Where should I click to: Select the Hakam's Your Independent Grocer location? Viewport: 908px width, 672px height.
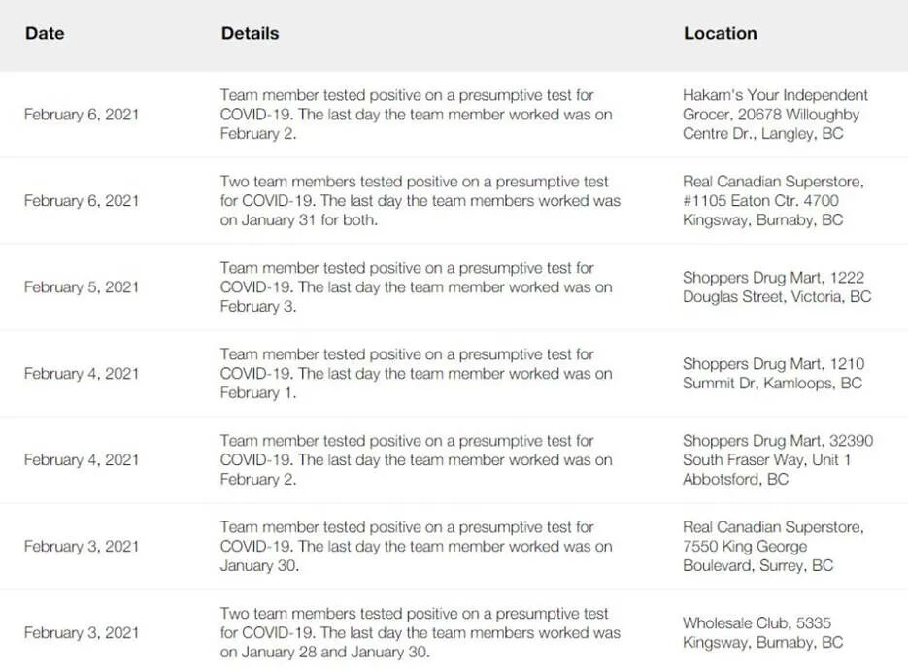775,115
